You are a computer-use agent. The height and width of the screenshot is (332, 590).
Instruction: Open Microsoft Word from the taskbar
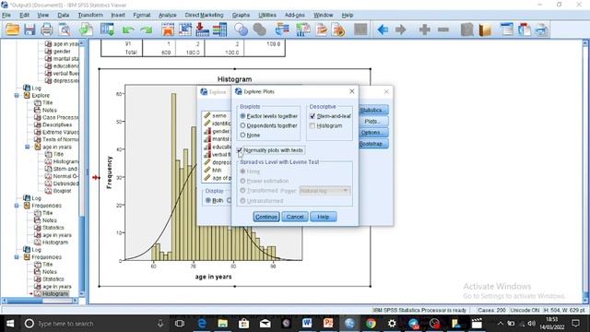(307, 323)
